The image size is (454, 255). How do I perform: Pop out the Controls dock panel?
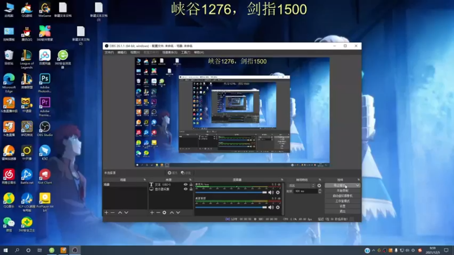click(359, 180)
